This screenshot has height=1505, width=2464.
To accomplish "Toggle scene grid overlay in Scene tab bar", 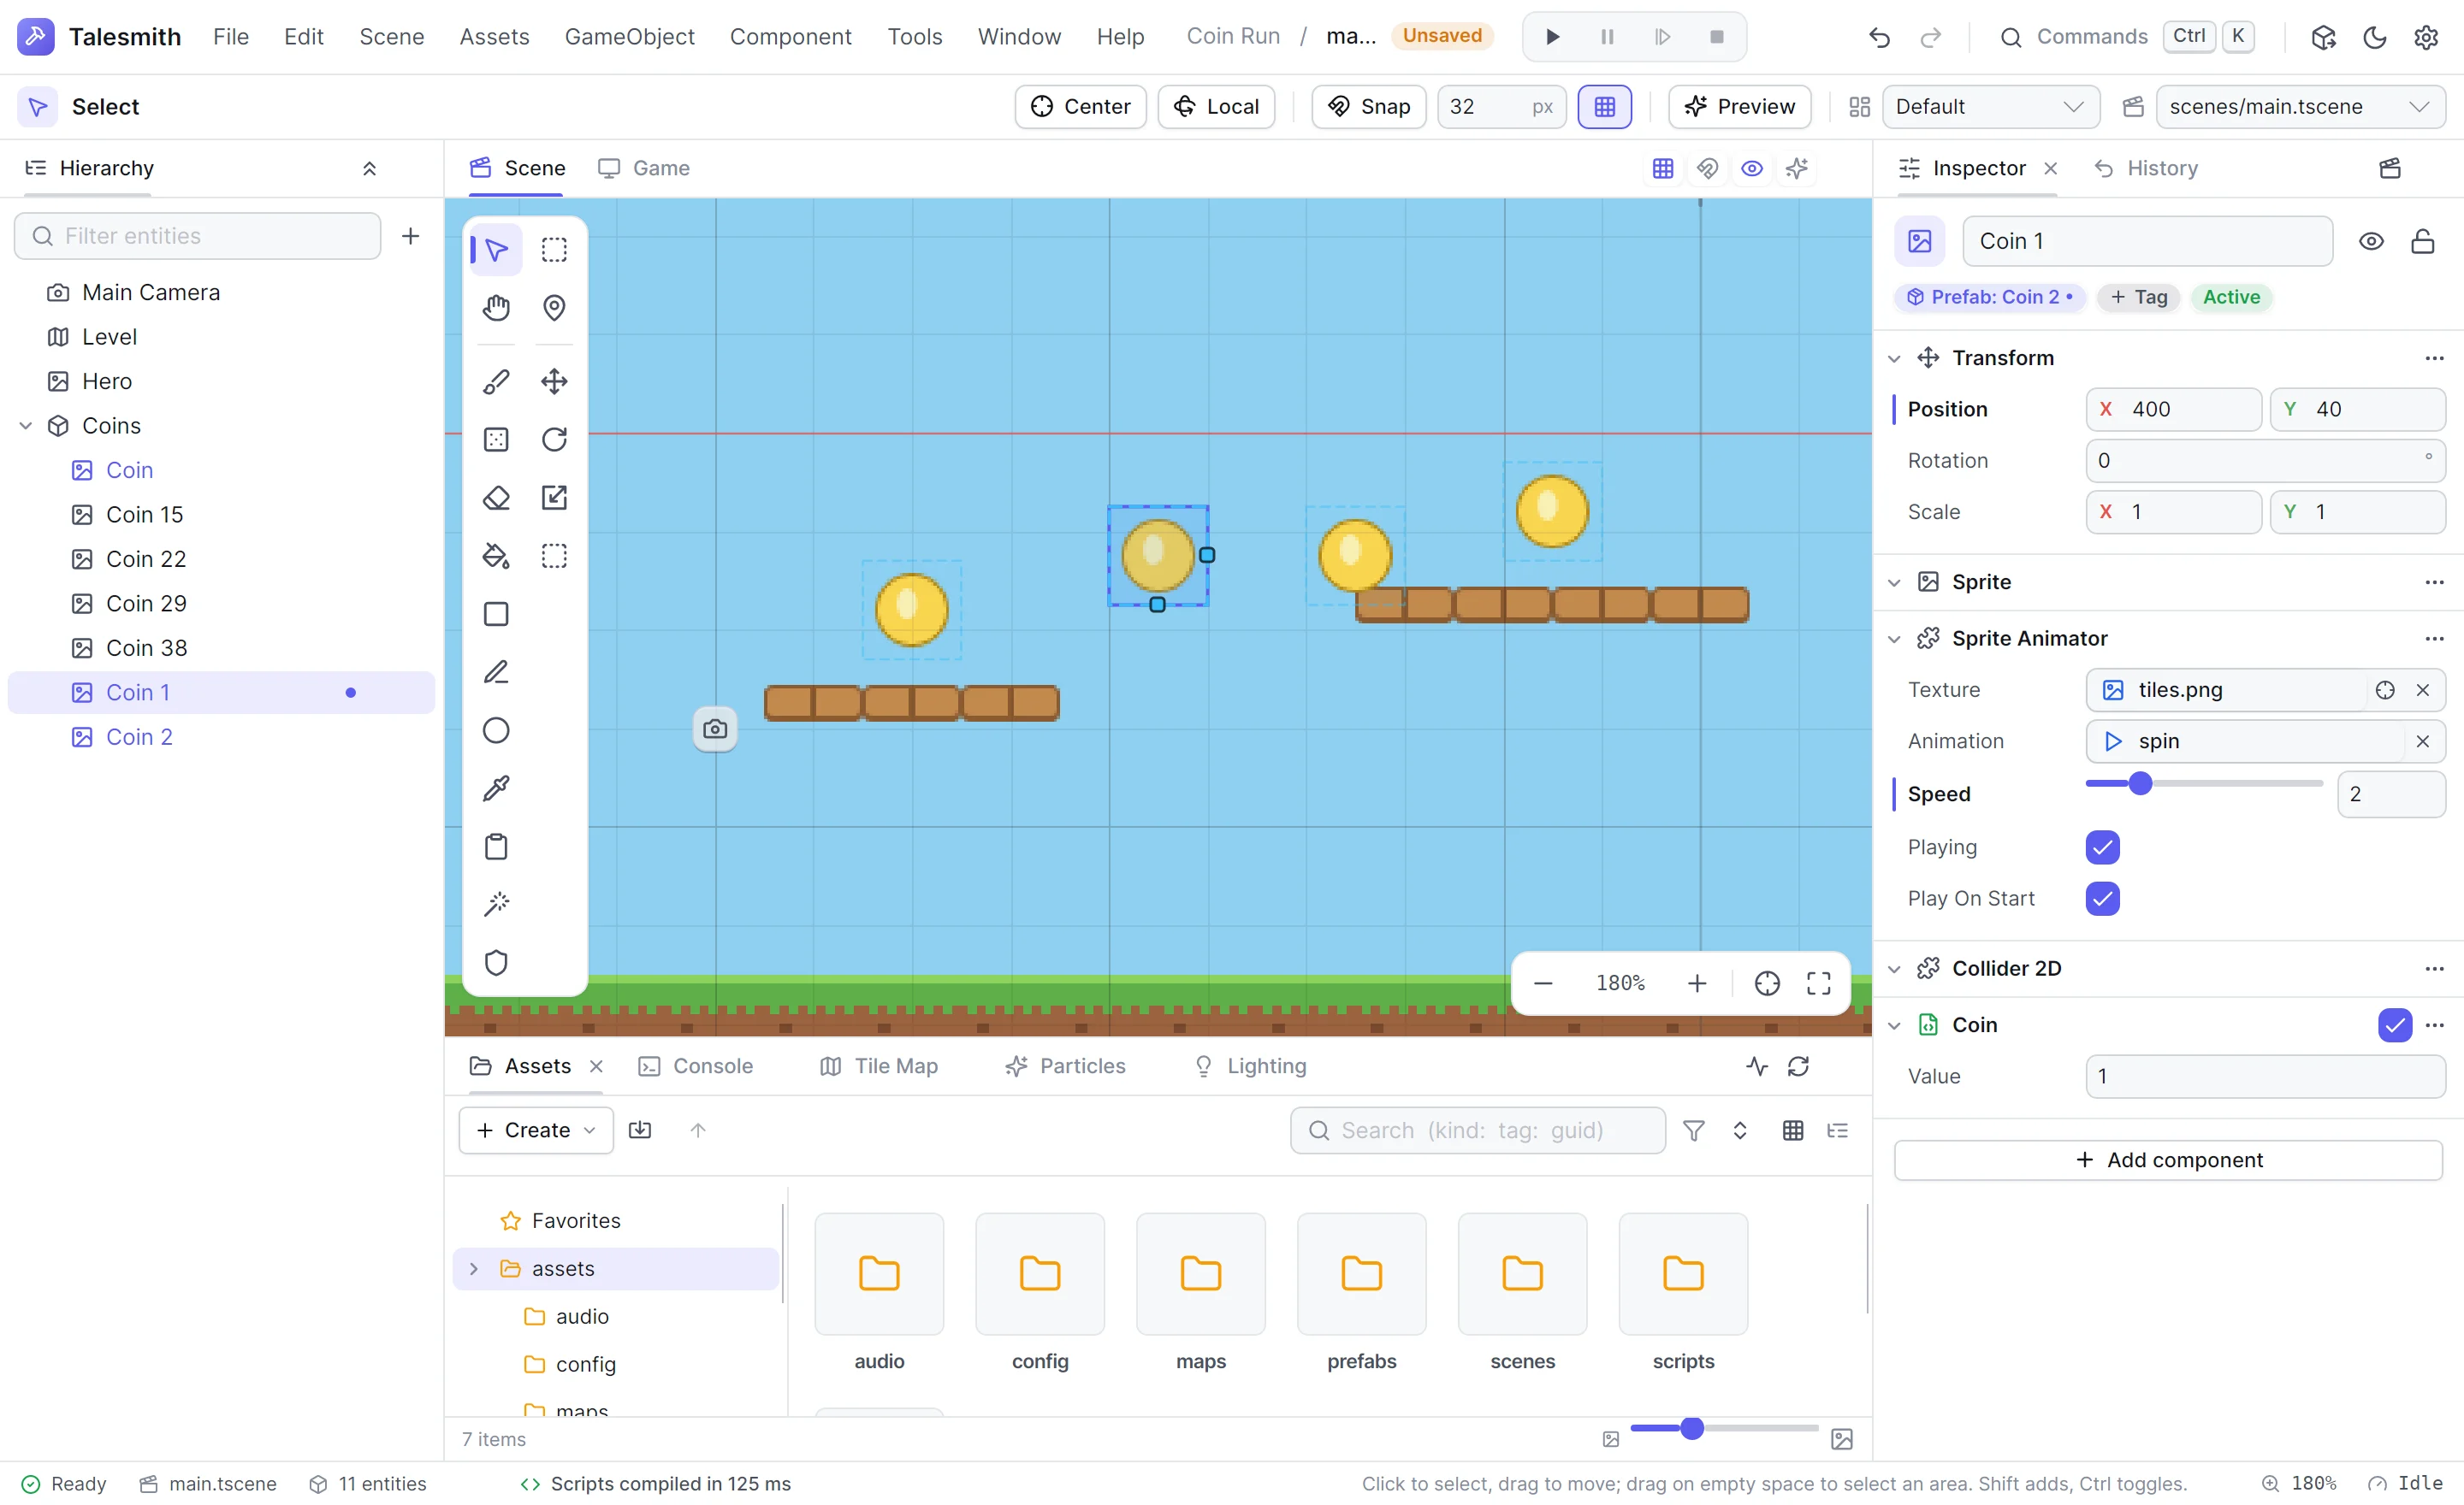I will click(1662, 168).
